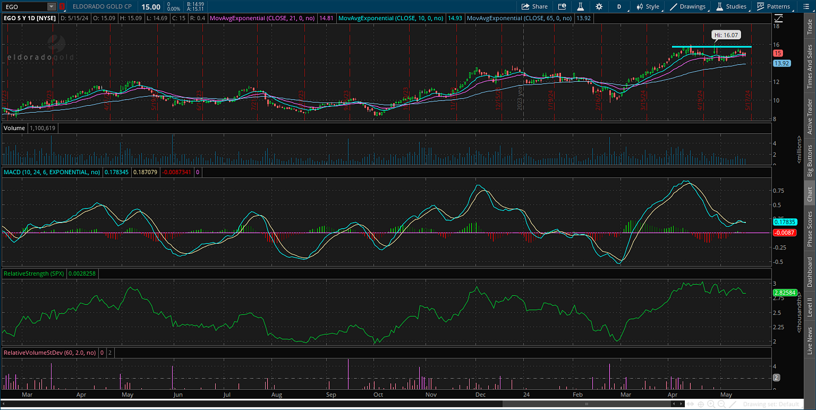
Task: Click the EGO symbol input field
Action: [24, 7]
